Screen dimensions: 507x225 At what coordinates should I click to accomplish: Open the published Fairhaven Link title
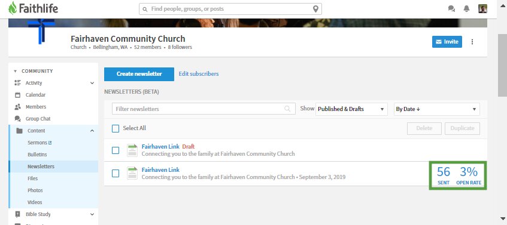click(160, 170)
